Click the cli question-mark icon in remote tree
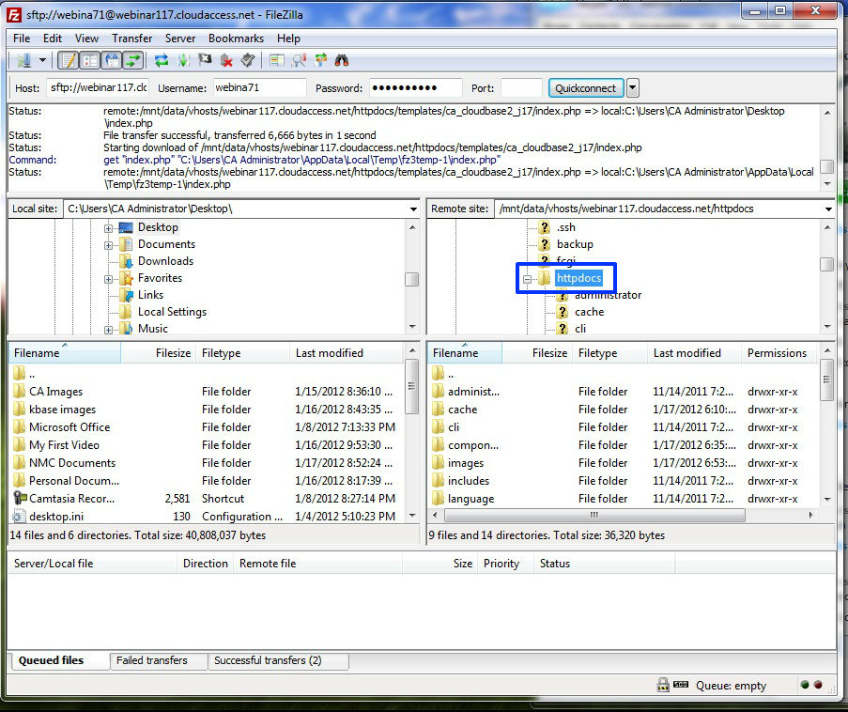The height and width of the screenshot is (712, 848). pos(563,329)
